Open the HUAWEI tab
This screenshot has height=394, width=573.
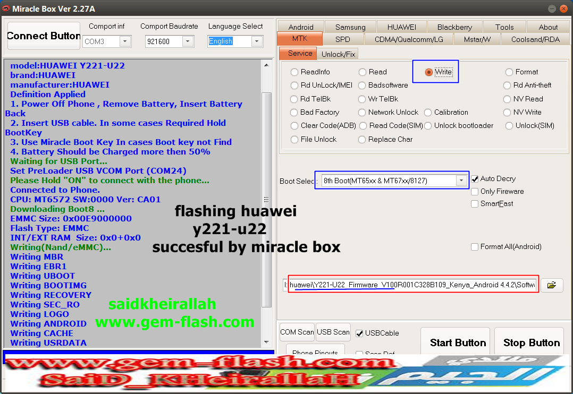(402, 27)
